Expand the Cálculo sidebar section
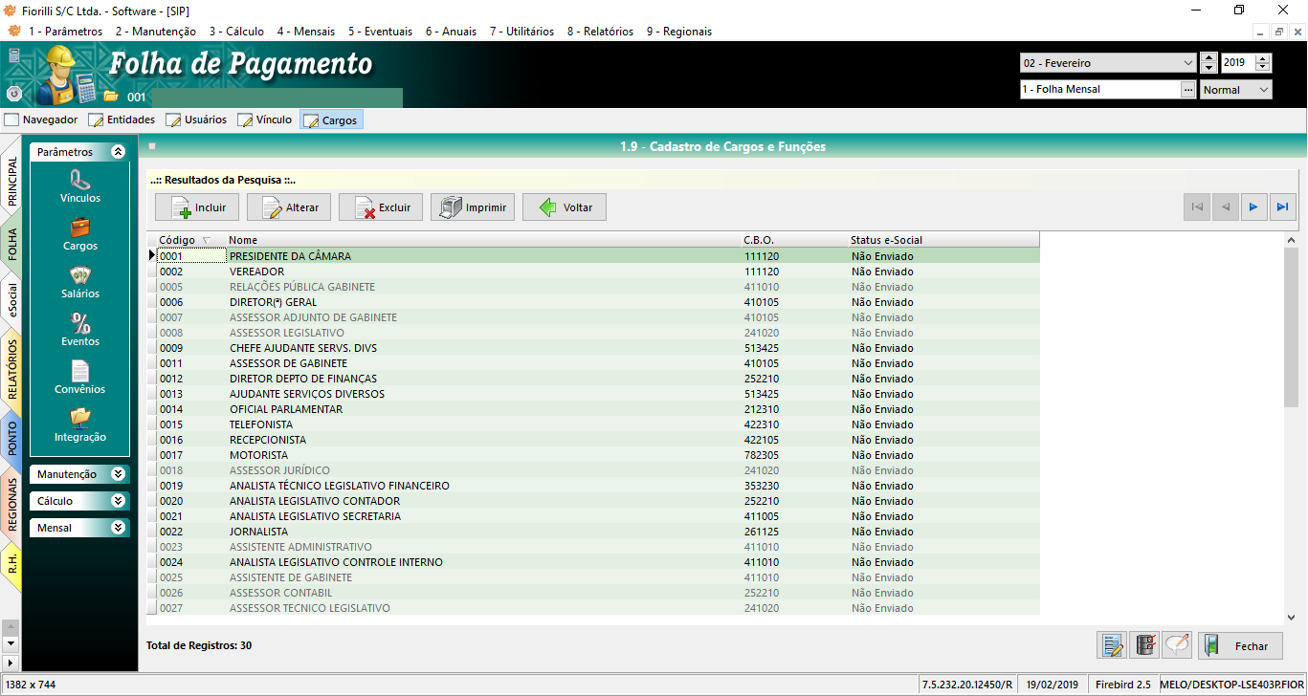1308x696 pixels. pyautogui.click(x=80, y=501)
